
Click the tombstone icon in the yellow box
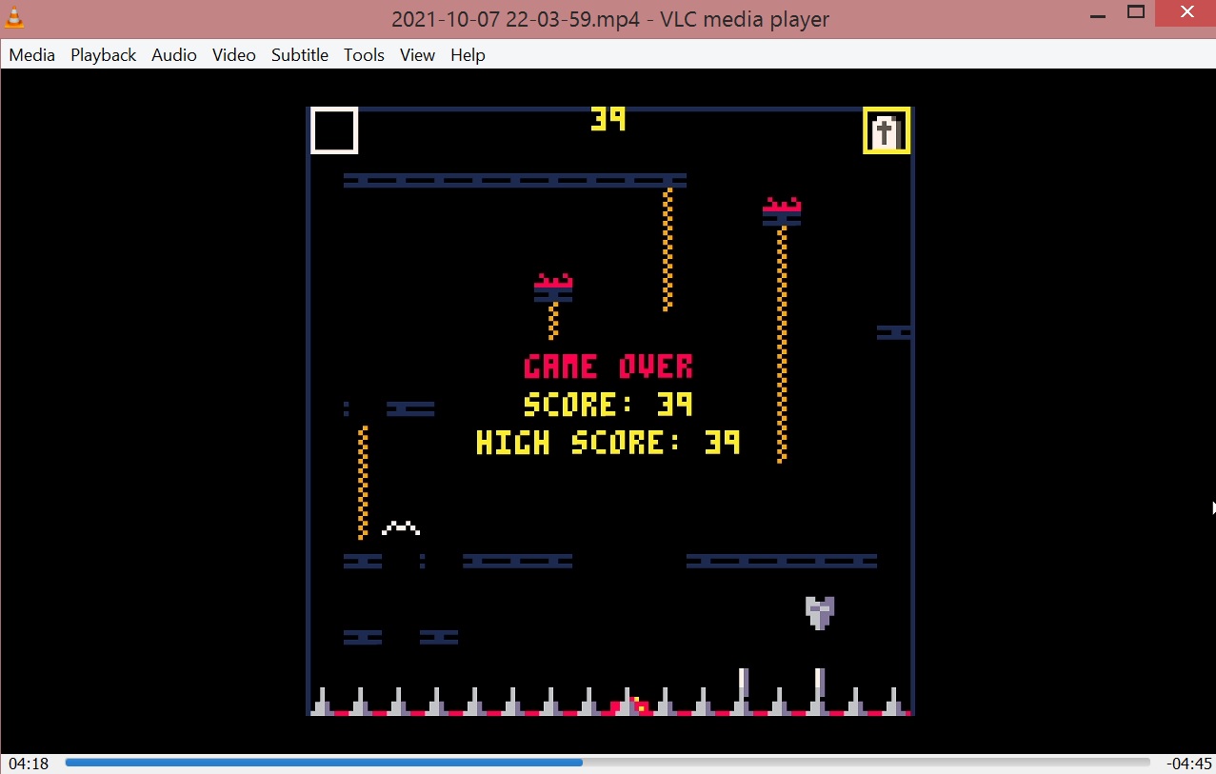coord(887,130)
